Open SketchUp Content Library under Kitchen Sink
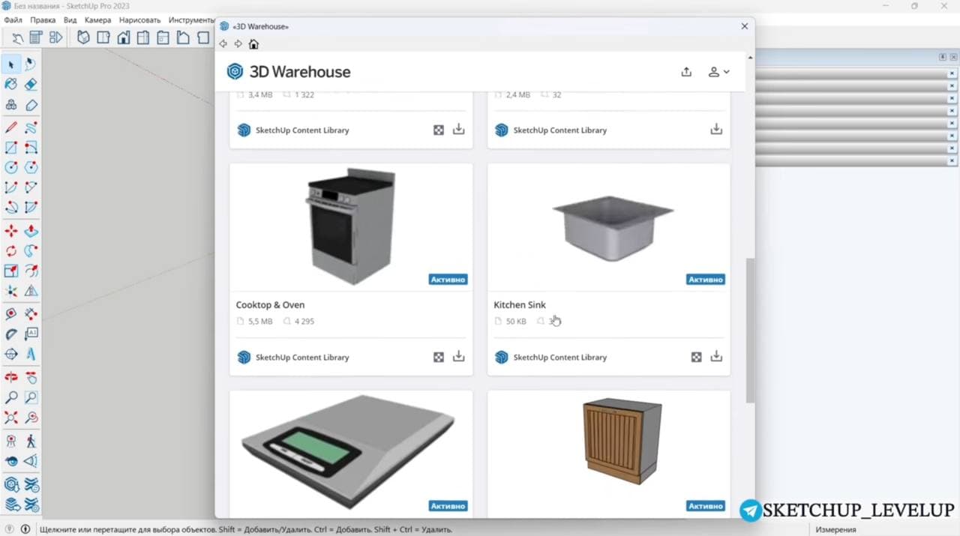960x536 pixels. pyautogui.click(x=560, y=358)
